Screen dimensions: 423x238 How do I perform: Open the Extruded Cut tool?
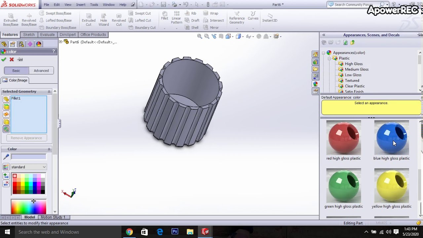tap(89, 20)
